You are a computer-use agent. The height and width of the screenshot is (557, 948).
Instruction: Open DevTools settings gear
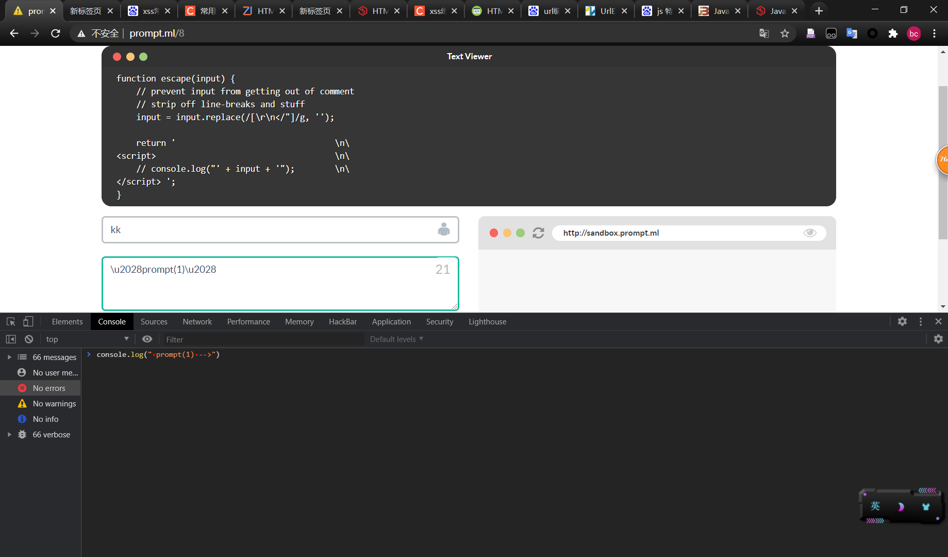coord(902,321)
